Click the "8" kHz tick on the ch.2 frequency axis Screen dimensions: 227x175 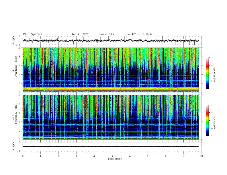20,104
